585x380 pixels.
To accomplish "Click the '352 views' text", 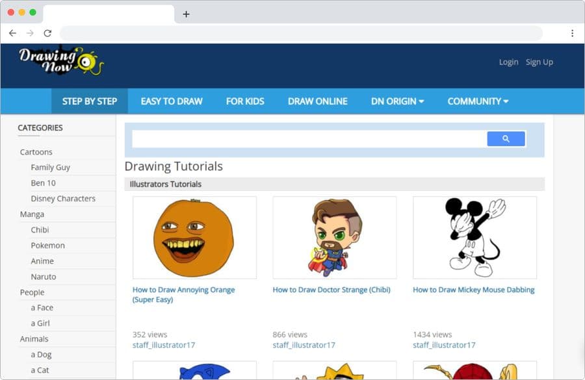I will (149, 335).
